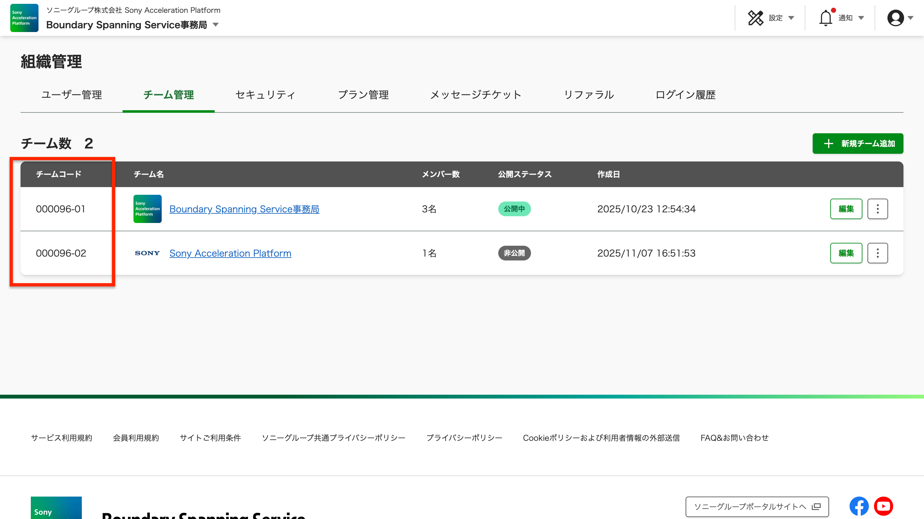The image size is (924, 519).
Task: Open the YouTube icon in the footer
Action: click(884, 506)
